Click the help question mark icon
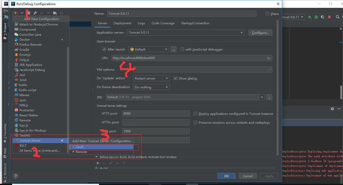This screenshot has width=343, height=185. (16, 176)
